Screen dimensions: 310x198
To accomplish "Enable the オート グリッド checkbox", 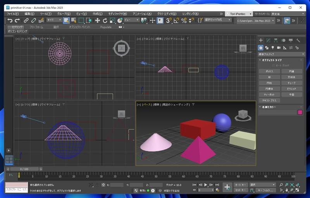I will (272, 65).
